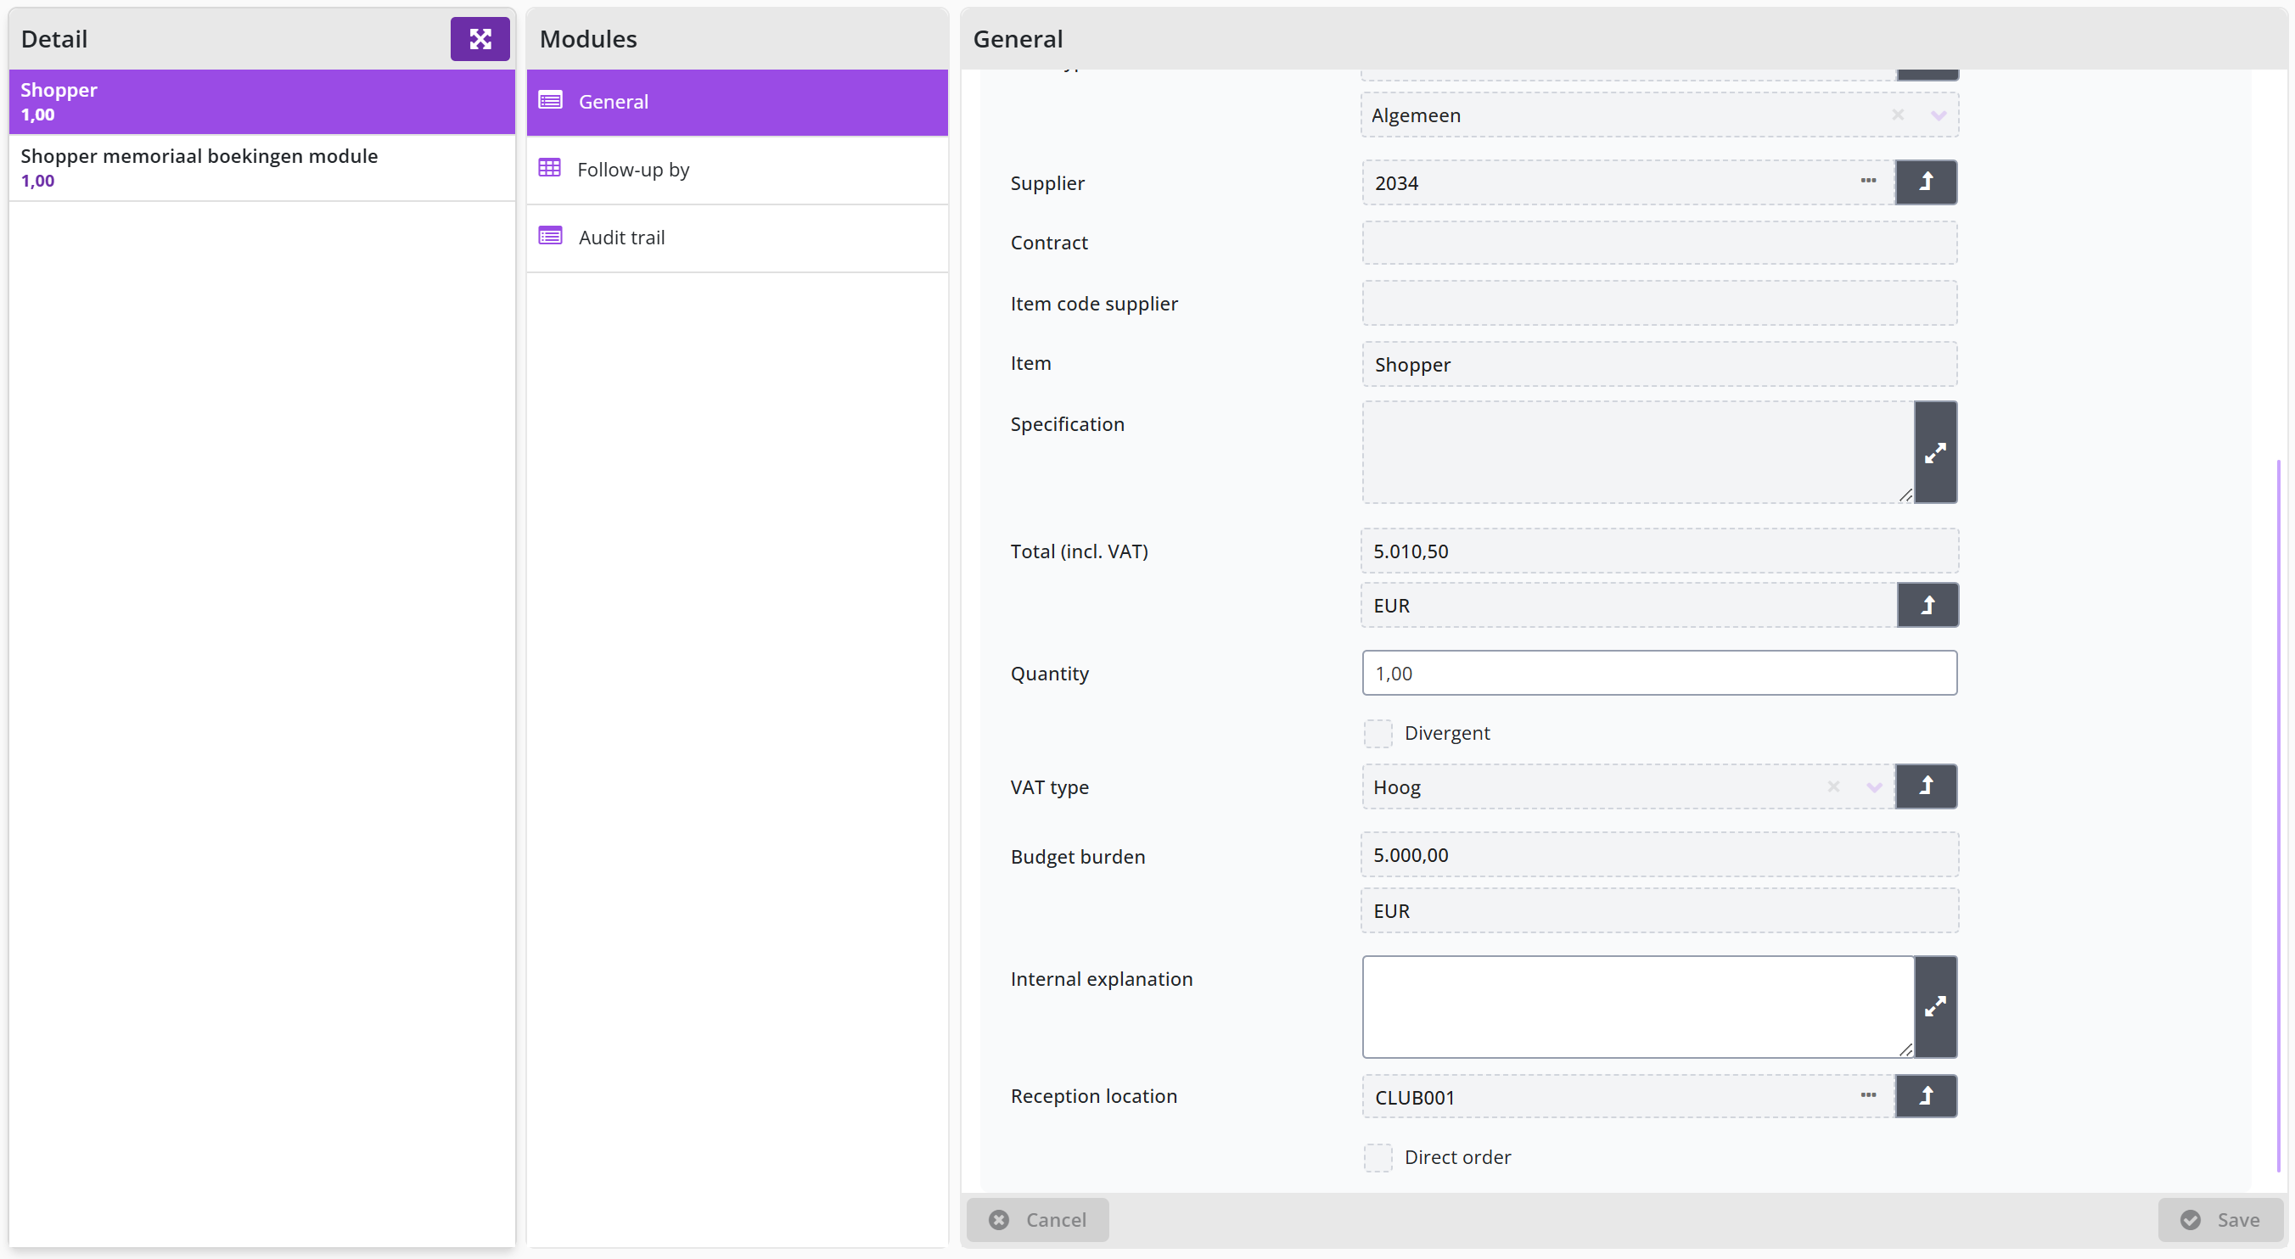Click the Specification text area
The image size is (2295, 1259).
click(1637, 452)
